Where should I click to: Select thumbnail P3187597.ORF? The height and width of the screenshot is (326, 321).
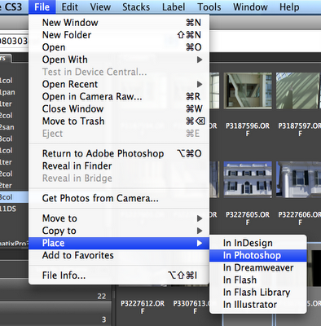298,90
